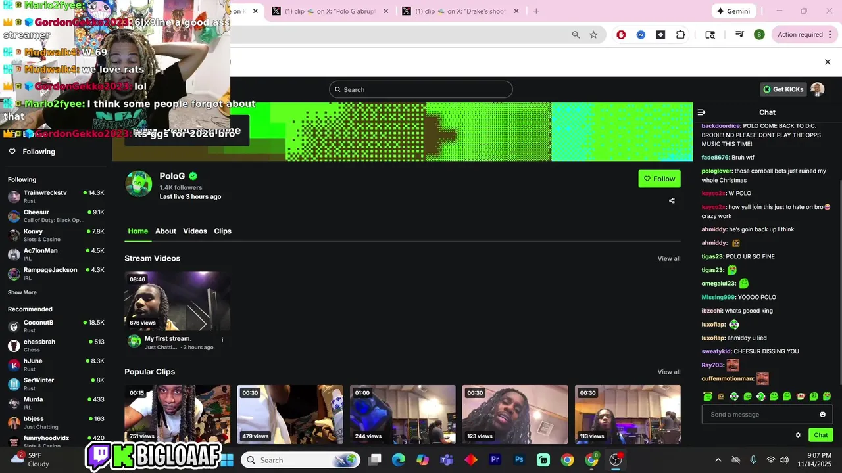Insert the red-cap emote in the quick emote row
The height and width of the screenshot is (473, 842).
[x=801, y=396]
